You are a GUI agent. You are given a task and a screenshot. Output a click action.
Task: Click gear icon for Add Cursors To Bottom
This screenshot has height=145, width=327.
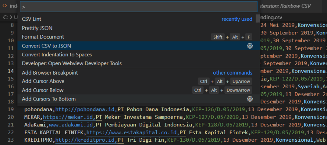click(x=250, y=99)
